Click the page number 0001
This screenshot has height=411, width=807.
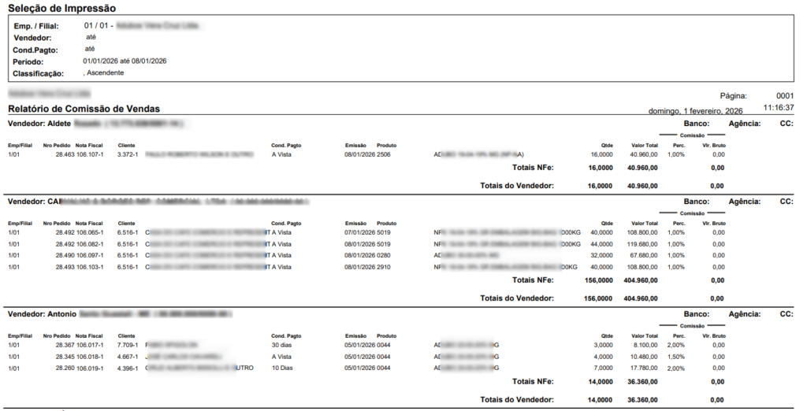point(784,95)
